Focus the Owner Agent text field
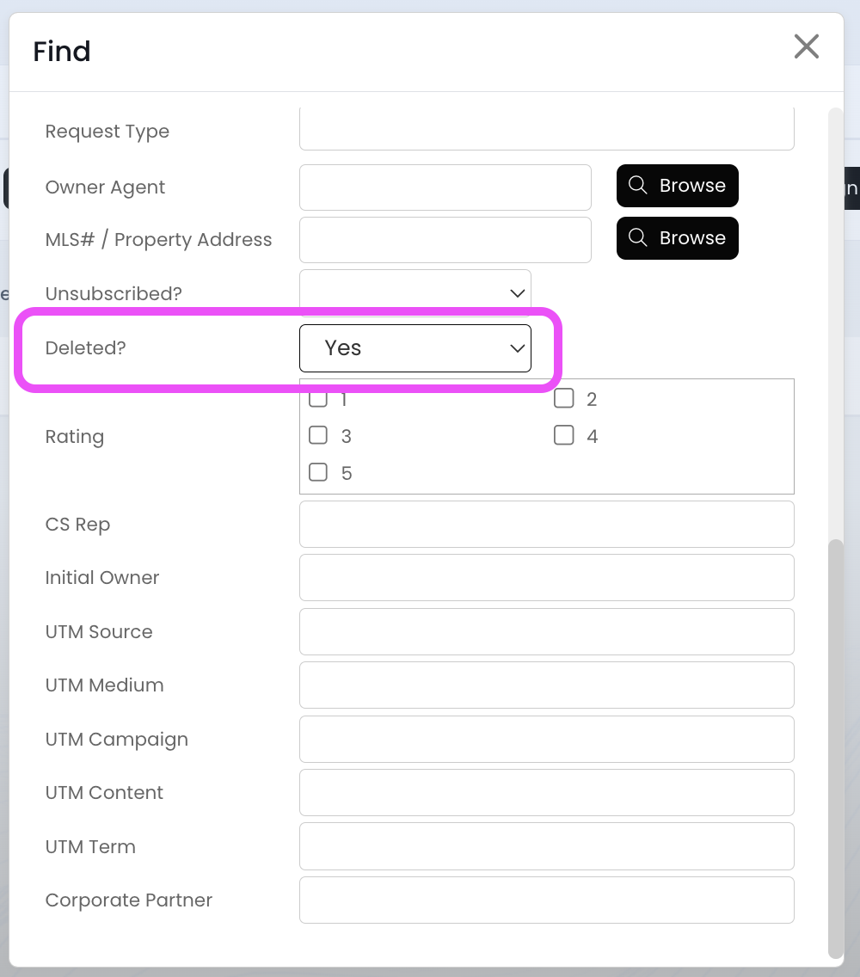The image size is (860, 977). click(x=445, y=187)
